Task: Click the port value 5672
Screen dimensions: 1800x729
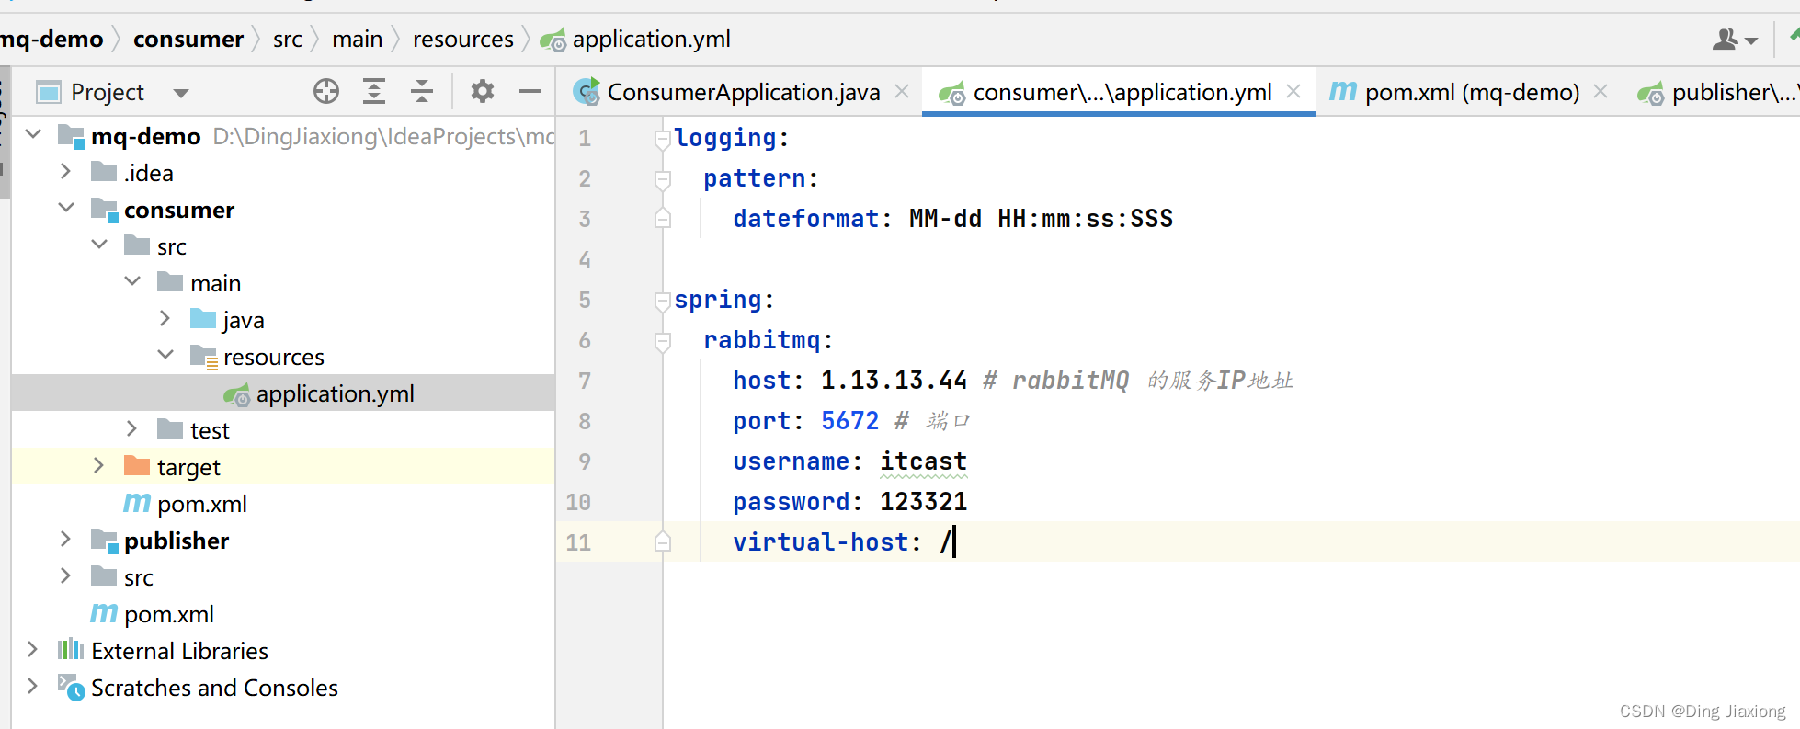Action: click(849, 421)
